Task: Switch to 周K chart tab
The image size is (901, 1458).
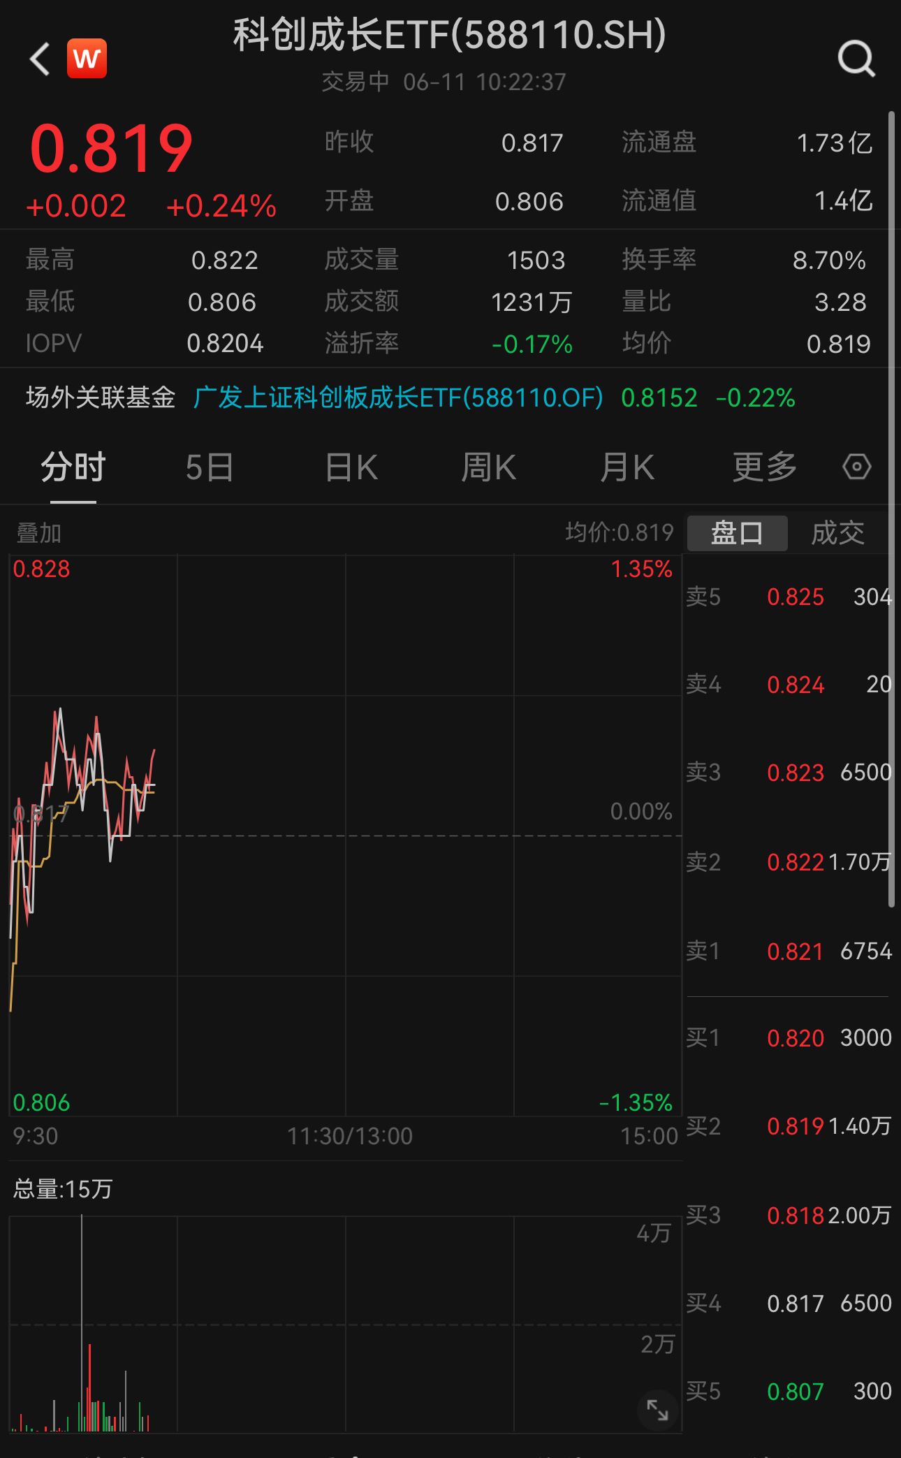Action: 488,467
